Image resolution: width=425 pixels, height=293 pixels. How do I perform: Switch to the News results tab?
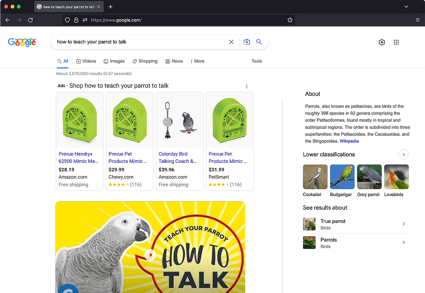[x=174, y=61]
